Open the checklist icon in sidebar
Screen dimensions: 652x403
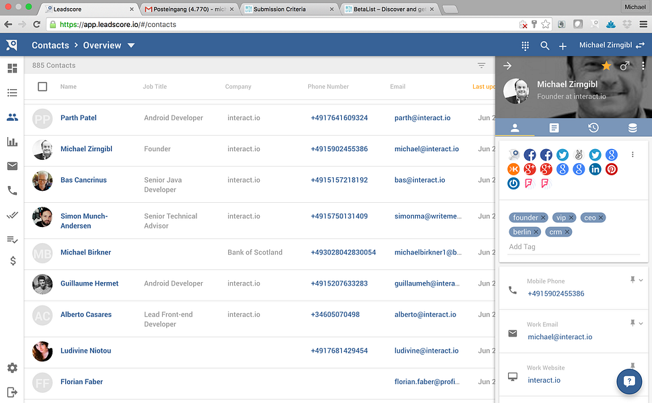click(x=13, y=240)
